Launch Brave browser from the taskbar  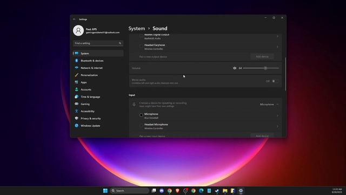[x=177, y=191]
